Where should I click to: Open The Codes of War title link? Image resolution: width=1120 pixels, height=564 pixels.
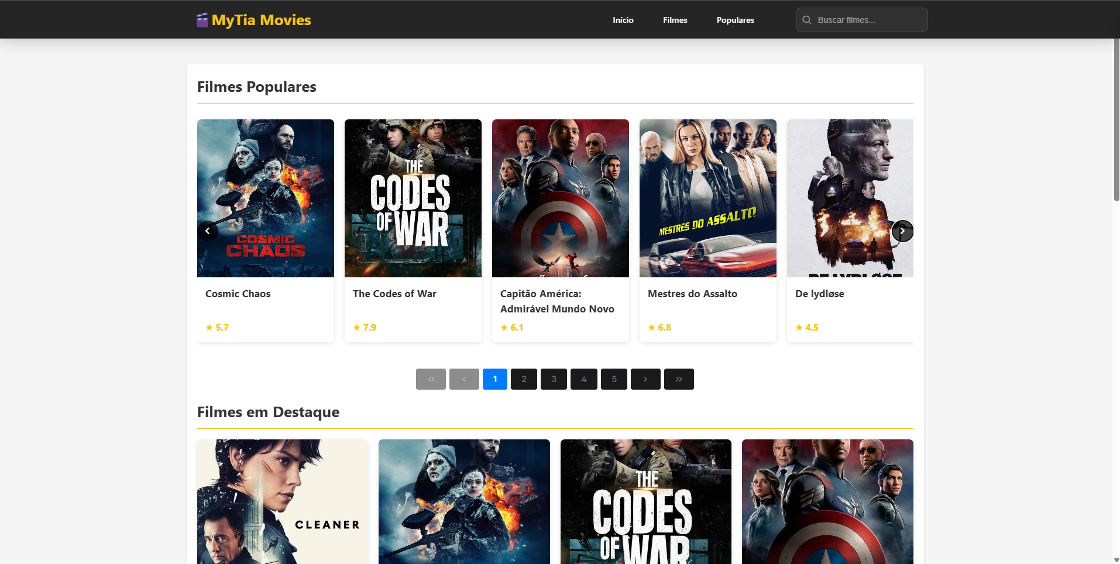(x=394, y=294)
